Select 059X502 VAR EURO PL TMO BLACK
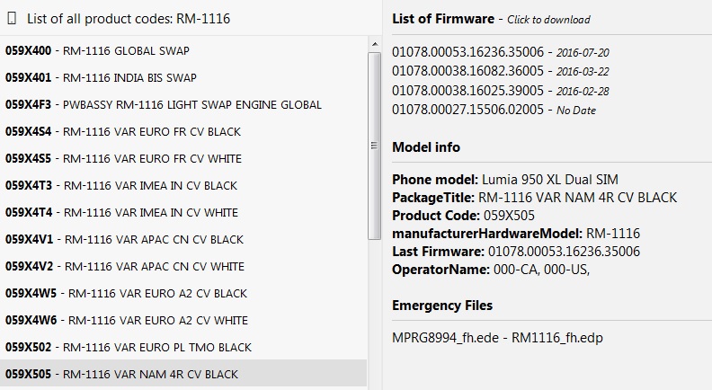Viewport: 712px width, 390px height. click(x=183, y=347)
